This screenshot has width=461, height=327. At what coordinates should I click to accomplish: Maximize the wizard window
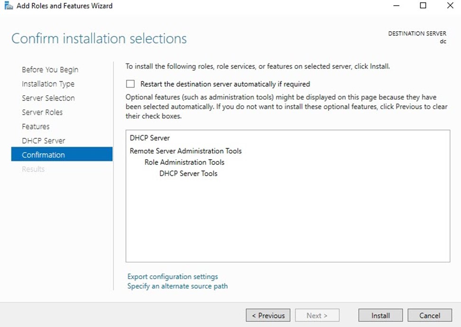pos(423,6)
